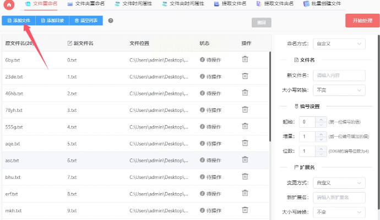
Task: Open the 文件重命名 tab
Action: 41,4
